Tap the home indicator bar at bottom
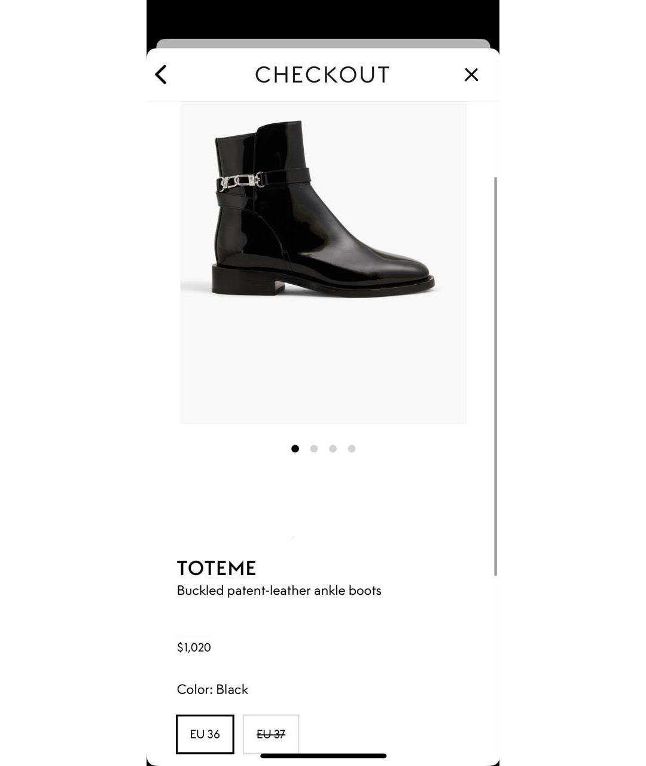The image size is (646, 766). tap(323, 756)
